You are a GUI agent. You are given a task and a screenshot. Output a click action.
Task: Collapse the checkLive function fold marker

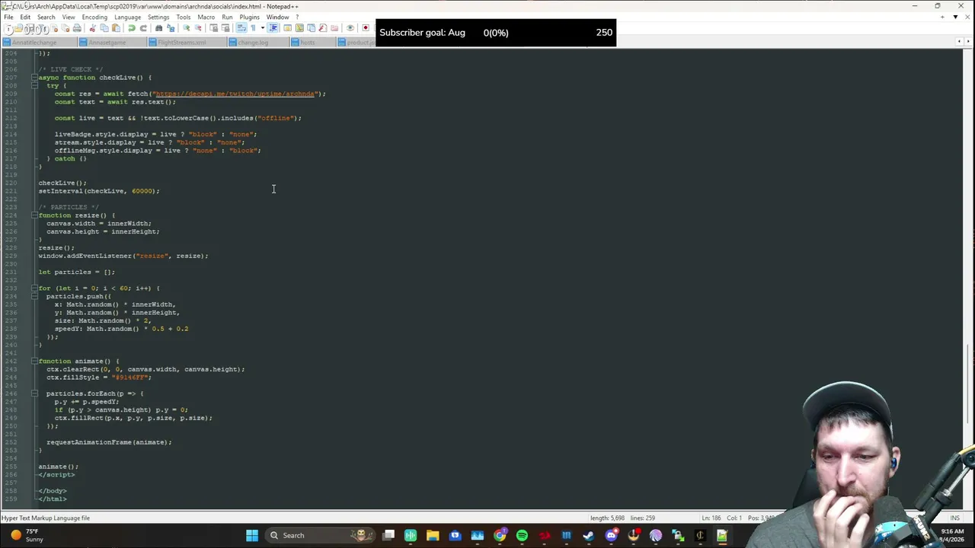tap(34, 78)
